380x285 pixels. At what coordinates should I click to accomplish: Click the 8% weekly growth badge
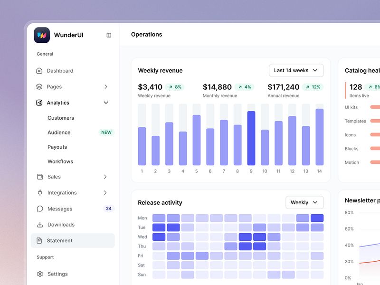click(x=175, y=87)
